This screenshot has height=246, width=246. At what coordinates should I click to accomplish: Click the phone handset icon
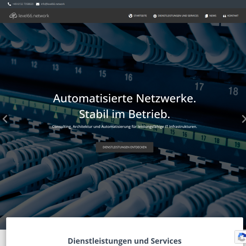pos(9,4)
